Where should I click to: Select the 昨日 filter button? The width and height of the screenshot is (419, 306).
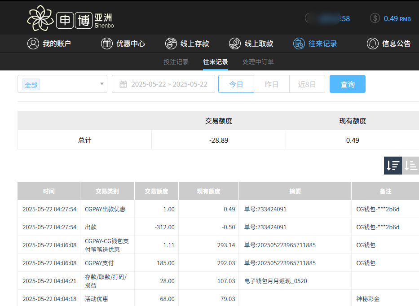(x=271, y=83)
